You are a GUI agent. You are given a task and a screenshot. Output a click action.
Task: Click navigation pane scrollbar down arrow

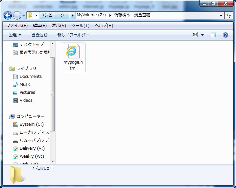52,162
